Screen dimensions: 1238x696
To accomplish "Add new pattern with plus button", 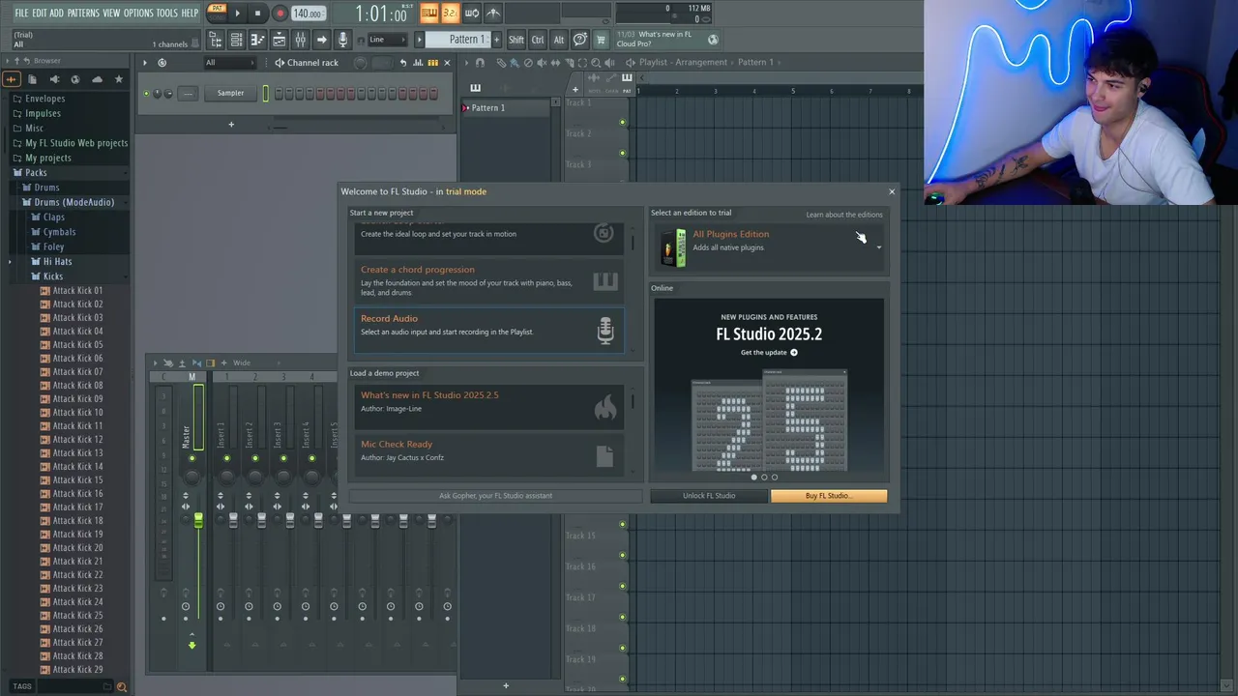I will point(497,40).
